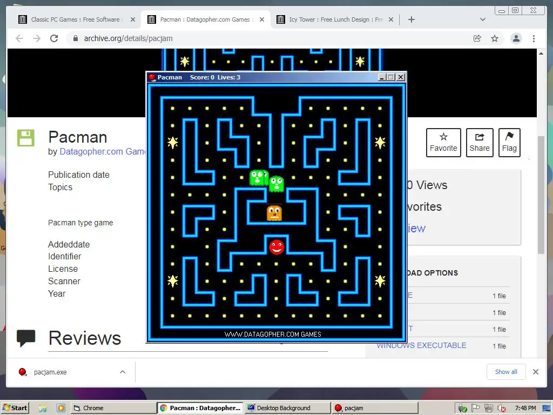Select the pacjam taskbar item
553x415 pixels.
[375, 408]
